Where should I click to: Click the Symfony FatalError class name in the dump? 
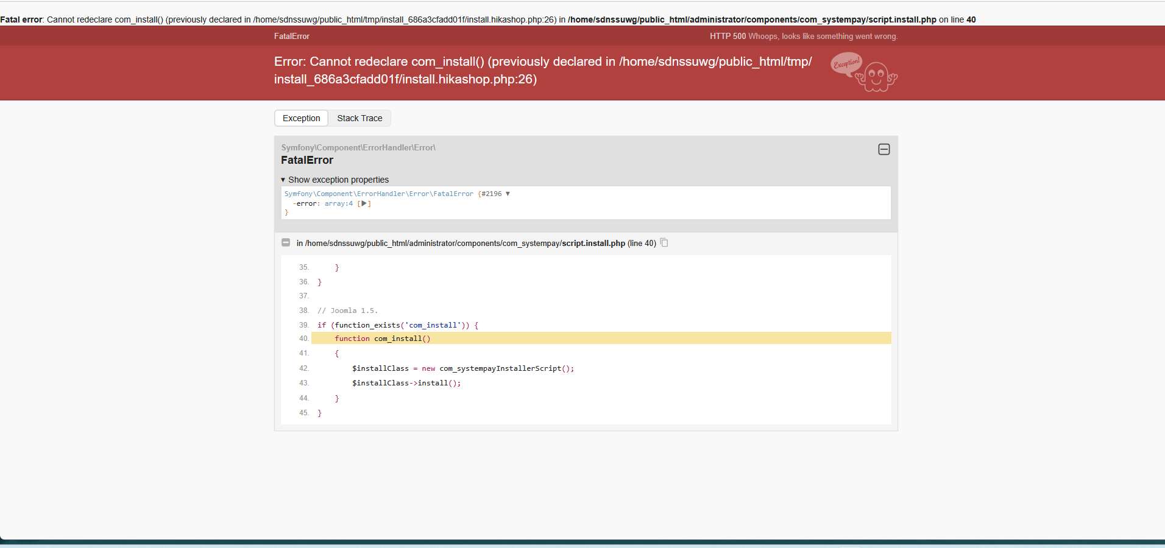378,194
